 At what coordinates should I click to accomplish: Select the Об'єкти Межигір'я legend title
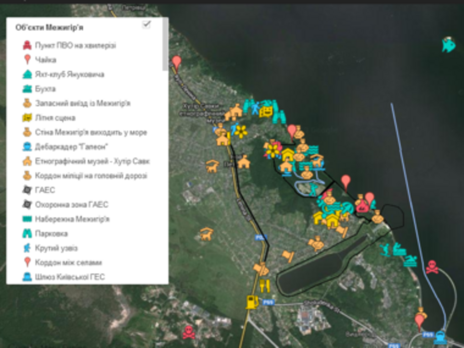click(x=49, y=27)
